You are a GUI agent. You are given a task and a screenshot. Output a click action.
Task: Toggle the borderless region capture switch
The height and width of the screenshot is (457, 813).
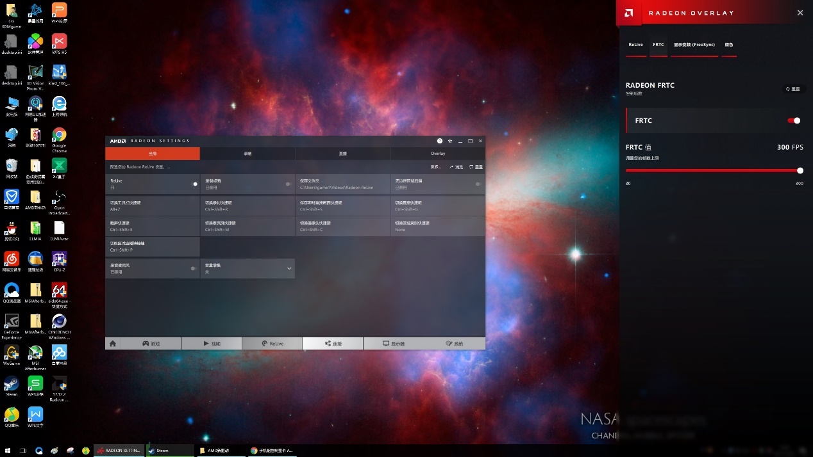coord(479,184)
